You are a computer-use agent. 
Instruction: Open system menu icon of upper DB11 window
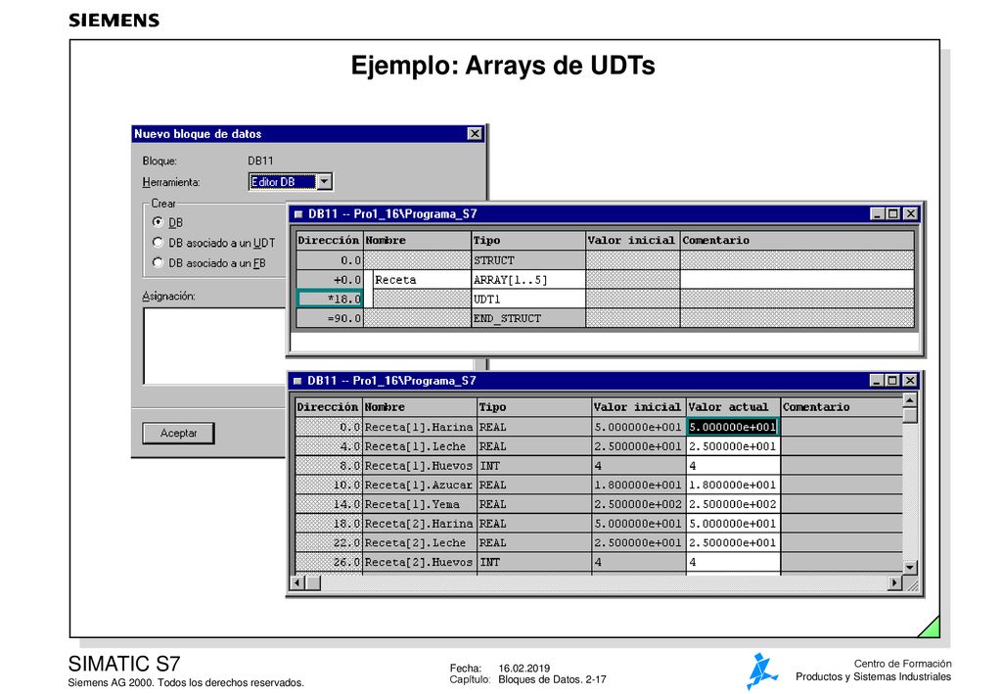pos(297,214)
